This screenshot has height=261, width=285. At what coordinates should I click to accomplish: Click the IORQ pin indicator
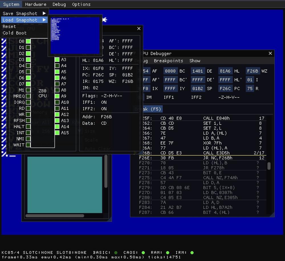[28, 102]
